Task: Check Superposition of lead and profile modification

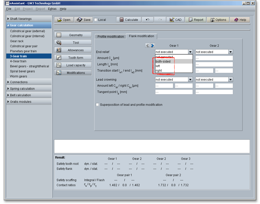Action: coord(97,105)
